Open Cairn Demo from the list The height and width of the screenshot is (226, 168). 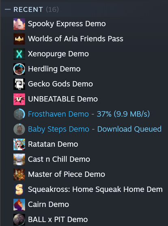(84, 204)
